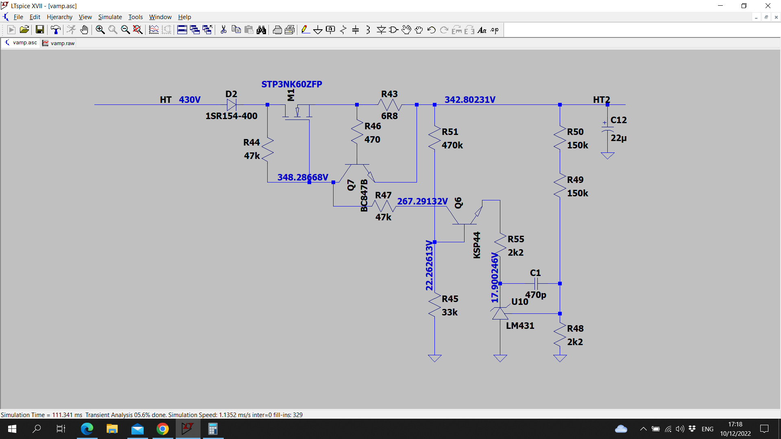Click the Print icon
This screenshot has width=781, height=439.
[277, 30]
